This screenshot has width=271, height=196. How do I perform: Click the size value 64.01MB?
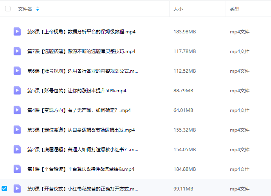pos(183,110)
